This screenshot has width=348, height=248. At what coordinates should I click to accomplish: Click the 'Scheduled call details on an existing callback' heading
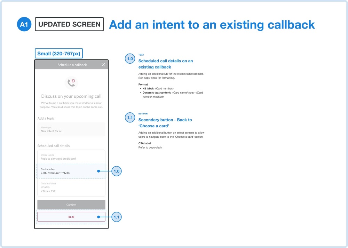(166, 64)
